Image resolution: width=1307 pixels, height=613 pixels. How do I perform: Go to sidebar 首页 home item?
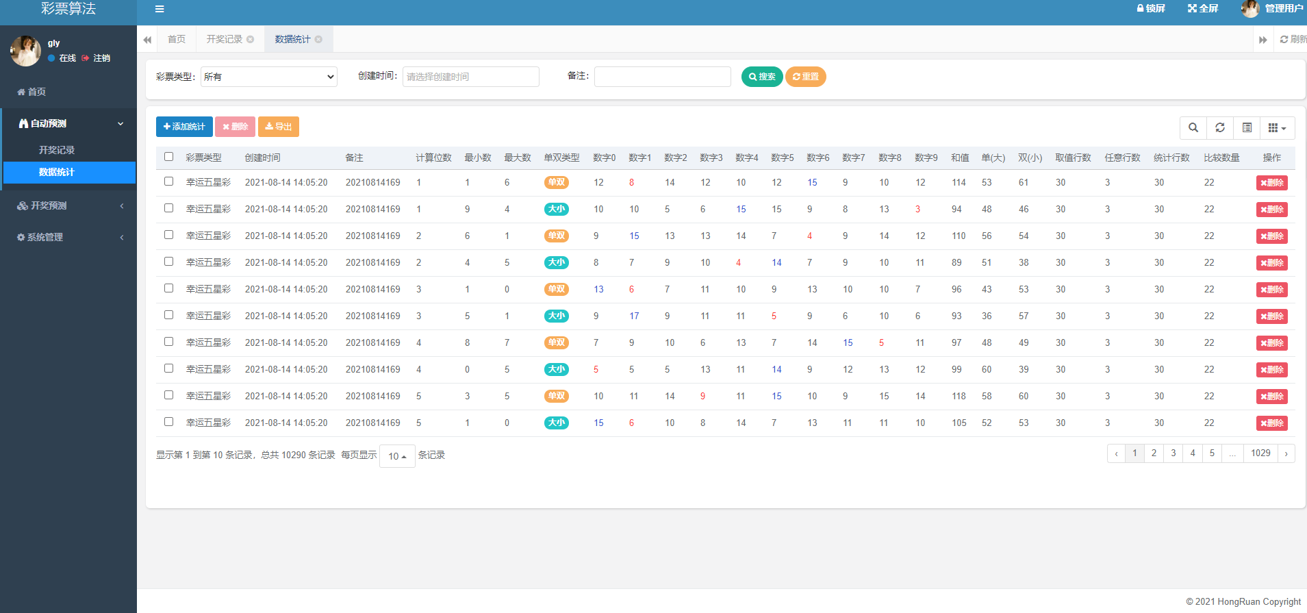[31, 92]
